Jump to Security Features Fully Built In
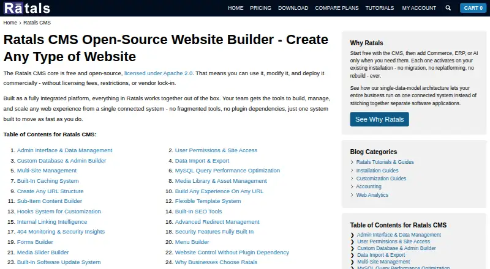 (x=214, y=232)
